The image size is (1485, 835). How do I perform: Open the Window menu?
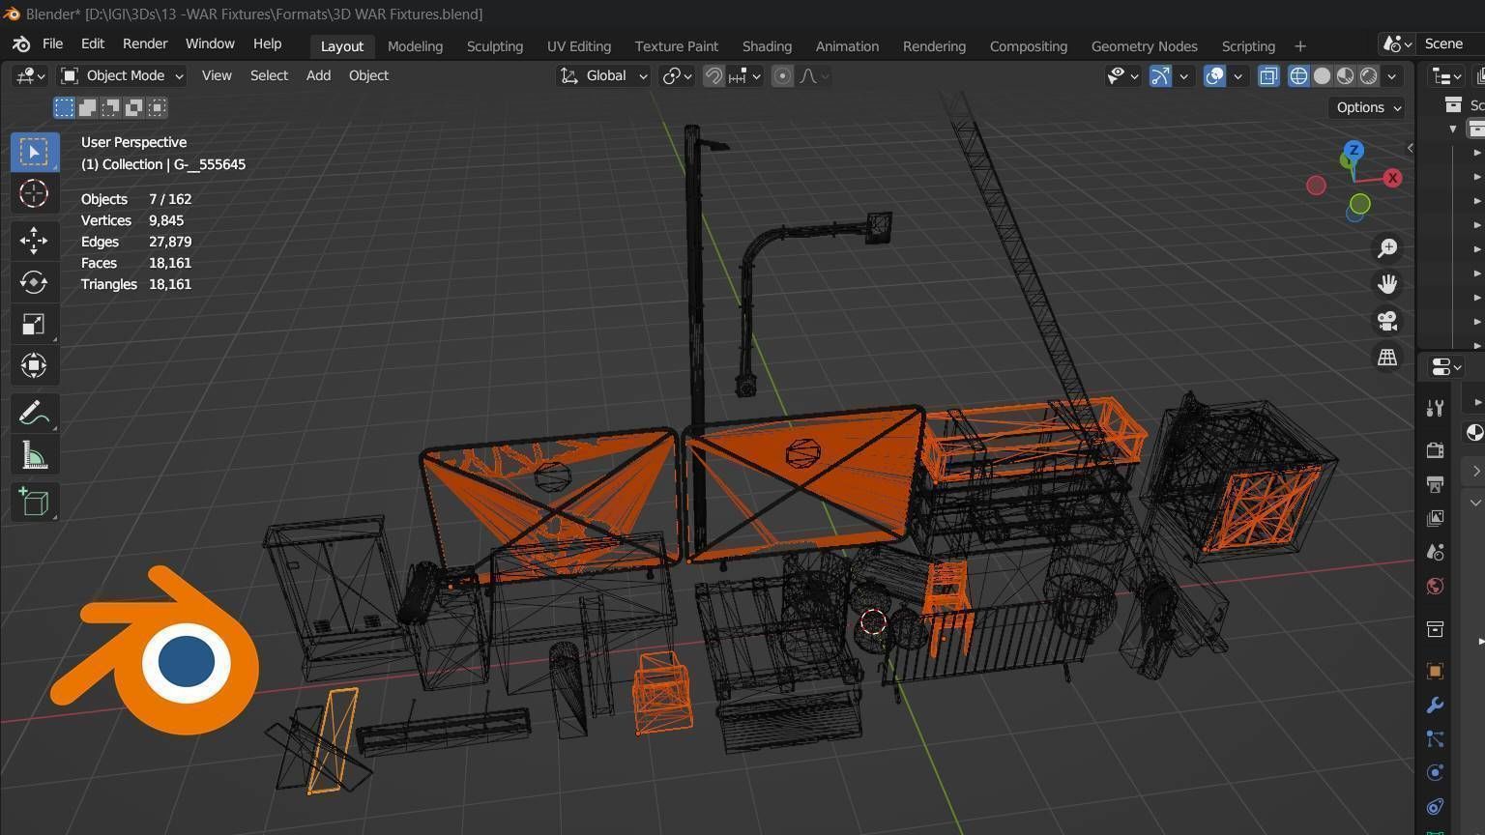pyautogui.click(x=210, y=44)
